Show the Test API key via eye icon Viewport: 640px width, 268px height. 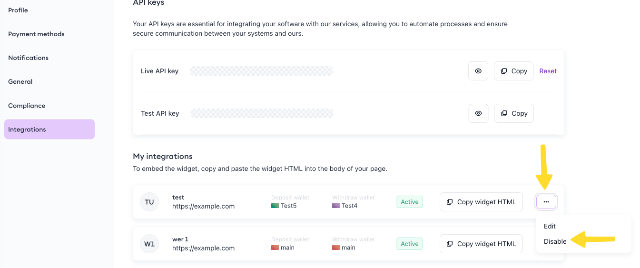tap(478, 113)
